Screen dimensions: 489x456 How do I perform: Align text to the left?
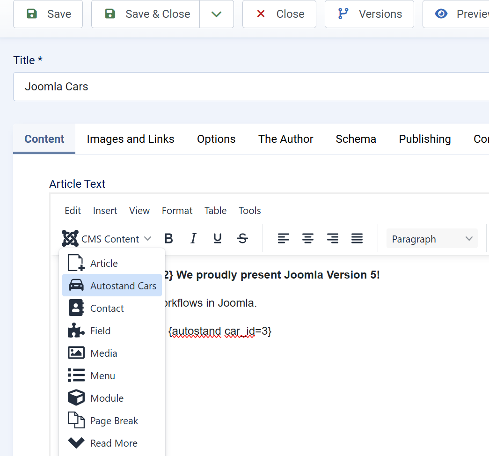(x=283, y=239)
